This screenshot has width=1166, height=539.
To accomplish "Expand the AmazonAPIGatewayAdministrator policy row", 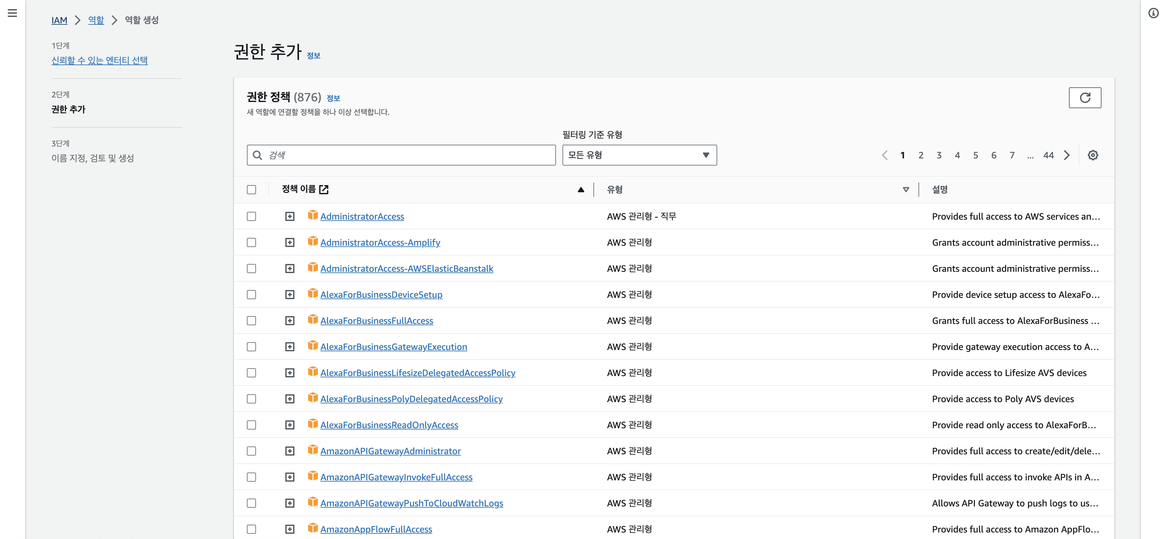I will click(x=290, y=451).
